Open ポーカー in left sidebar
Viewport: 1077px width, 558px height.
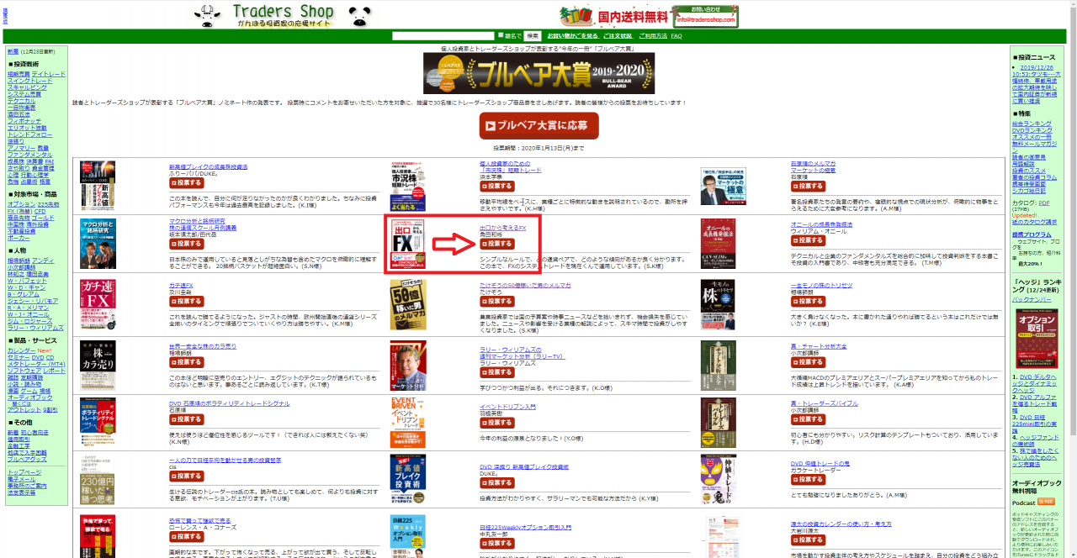18,238
